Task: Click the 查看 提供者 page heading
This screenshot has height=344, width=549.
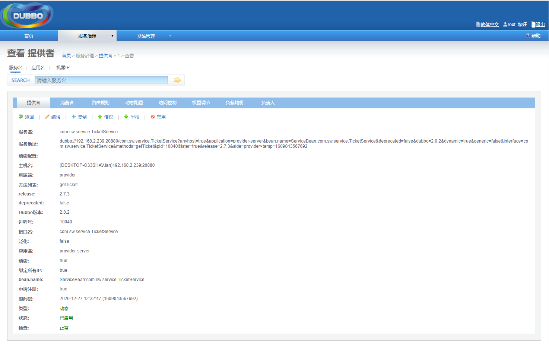Action: (x=31, y=53)
